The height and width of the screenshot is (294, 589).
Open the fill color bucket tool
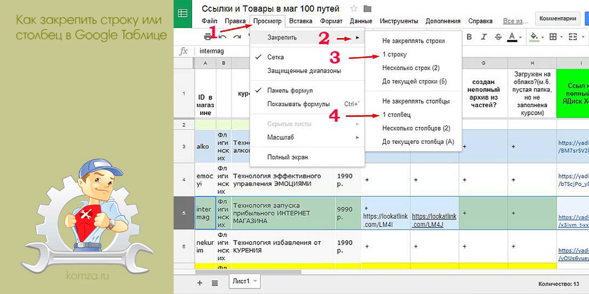(533, 37)
